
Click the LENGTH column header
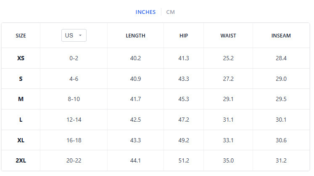pos(135,36)
